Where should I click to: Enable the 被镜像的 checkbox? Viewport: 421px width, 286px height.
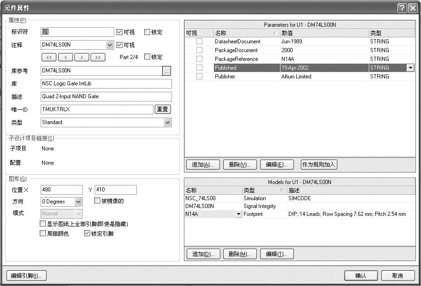(97, 201)
